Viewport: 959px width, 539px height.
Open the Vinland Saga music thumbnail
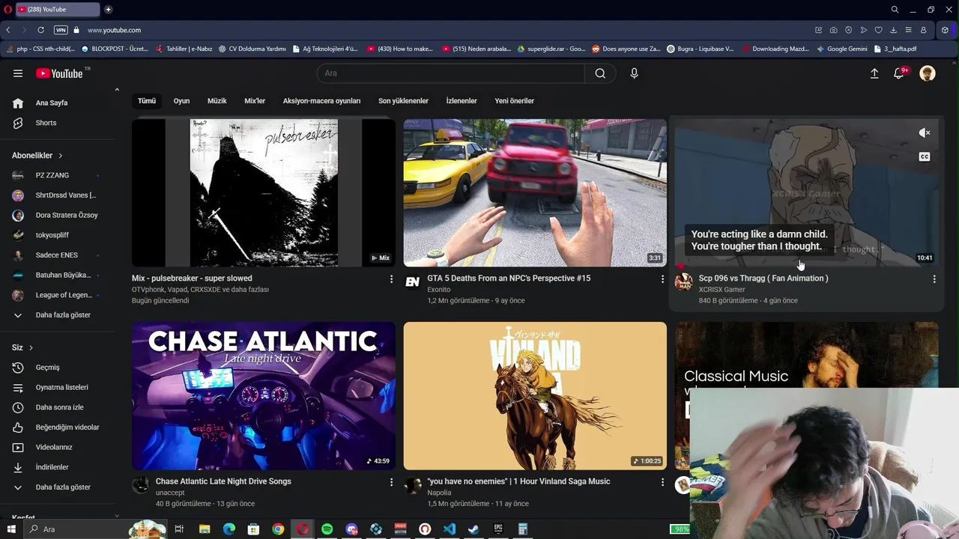point(535,396)
